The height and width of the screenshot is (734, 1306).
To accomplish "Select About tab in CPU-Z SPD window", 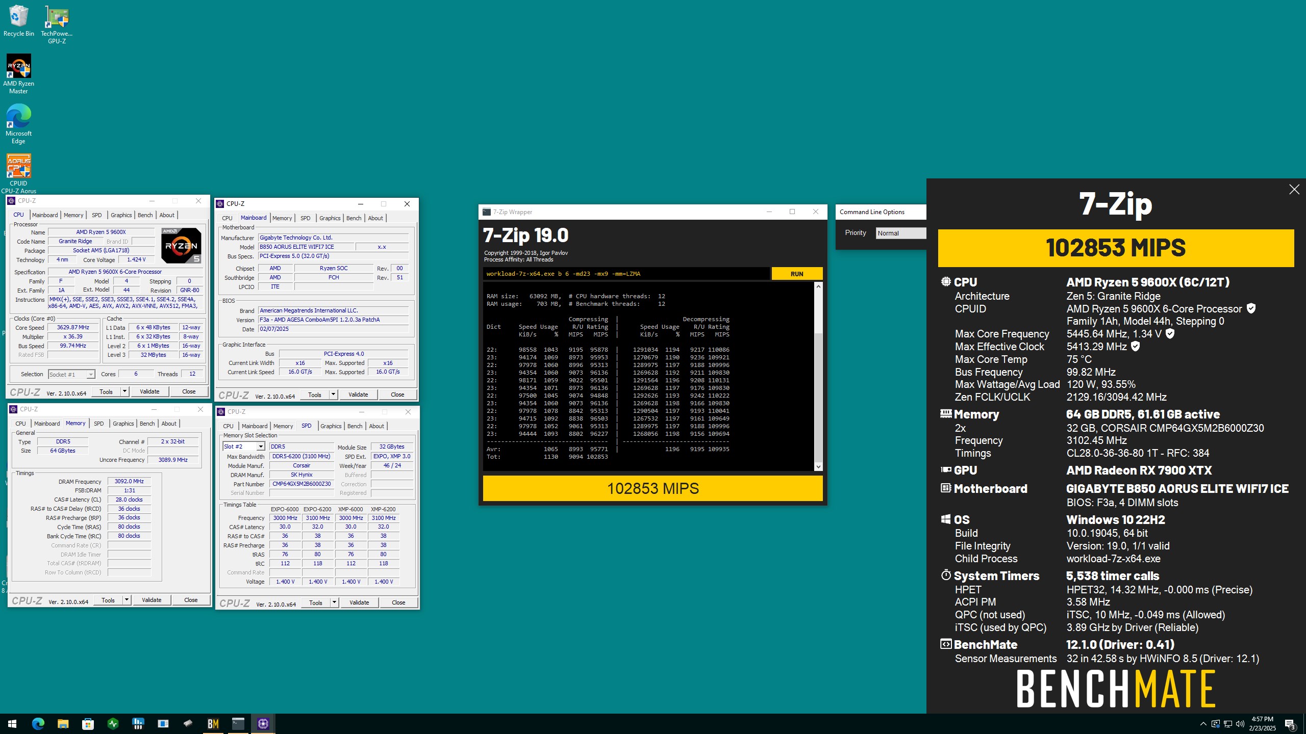I will point(376,426).
